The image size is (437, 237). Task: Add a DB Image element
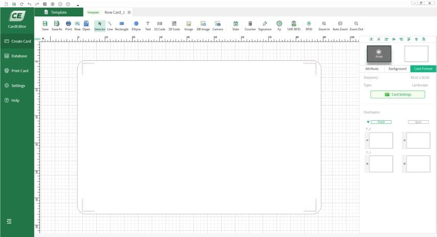click(203, 26)
